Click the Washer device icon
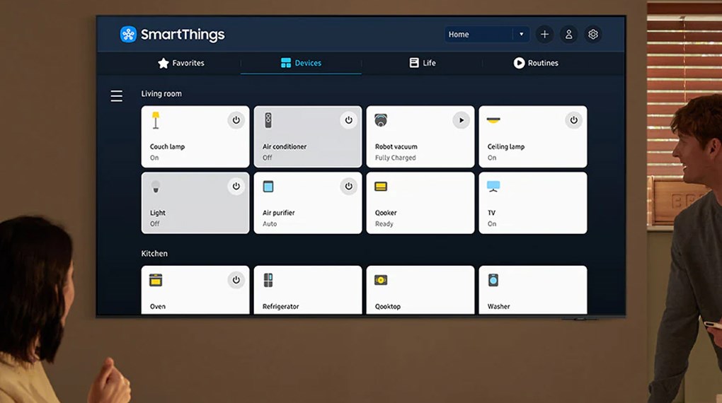This screenshot has height=403, width=722. 493,280
